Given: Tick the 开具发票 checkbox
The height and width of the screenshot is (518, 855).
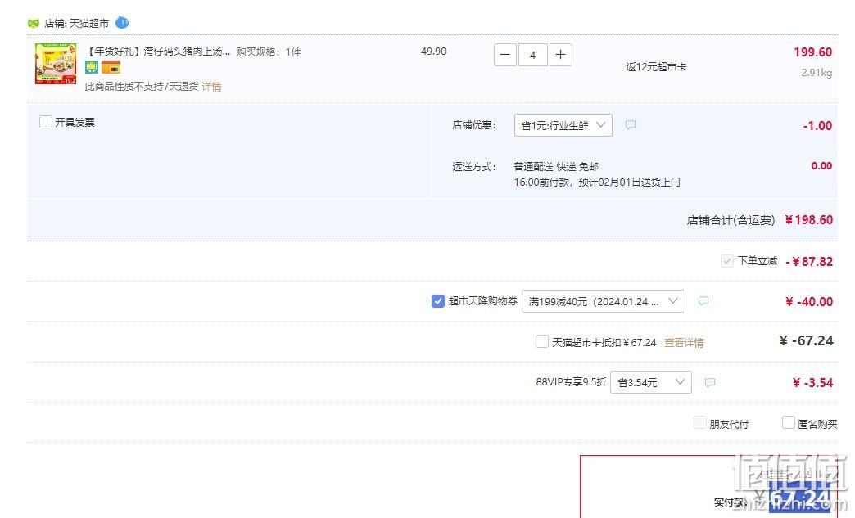Looking at the screenshot, I should click(46, 122).
